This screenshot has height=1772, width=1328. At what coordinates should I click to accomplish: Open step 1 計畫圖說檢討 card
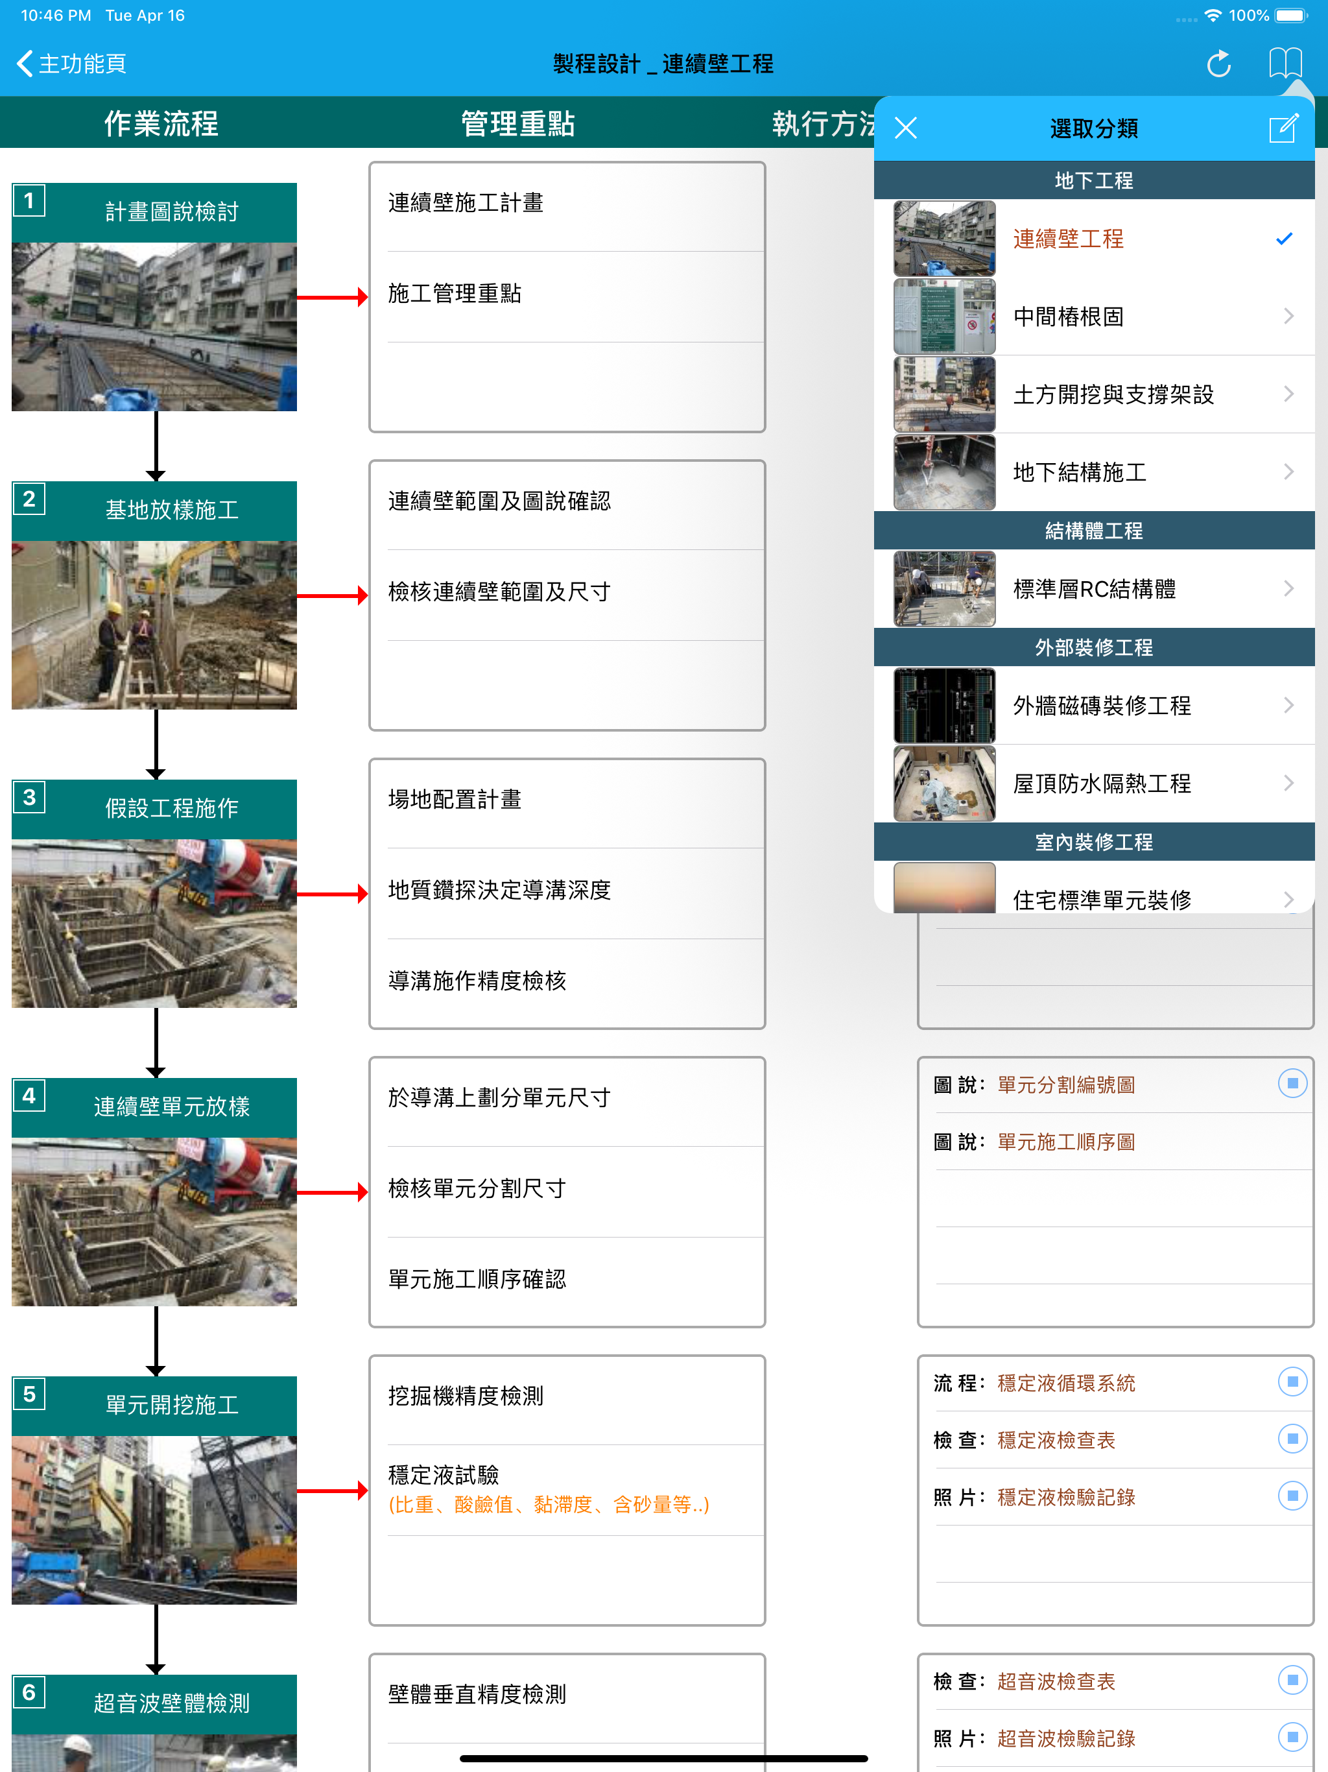(154, 296)
